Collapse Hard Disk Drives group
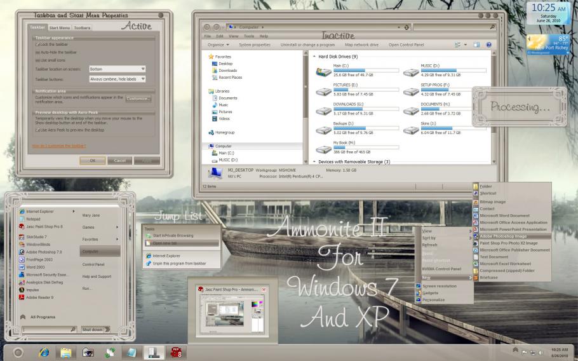Image resolution: width=578 pixels, height=361 pixels. point(314,57)
